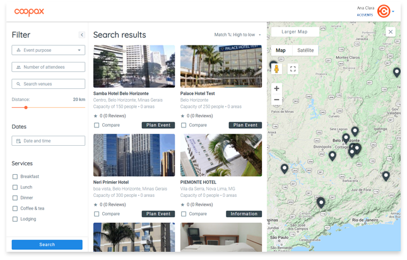This screenshot has height=260, width=407.
Task: Open the Neri Primier Hotel title
Action: [111, 182]
